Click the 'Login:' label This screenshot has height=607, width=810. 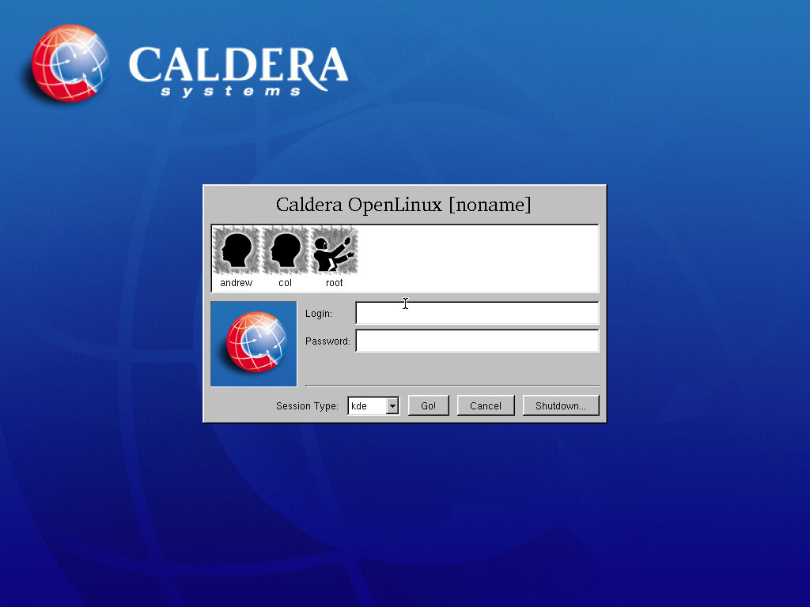point(319,314)
